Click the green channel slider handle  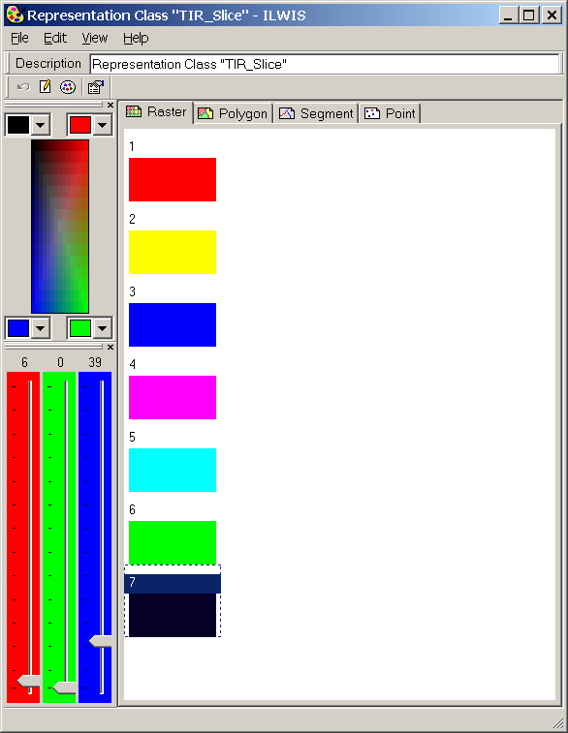[x=64, y=687]
